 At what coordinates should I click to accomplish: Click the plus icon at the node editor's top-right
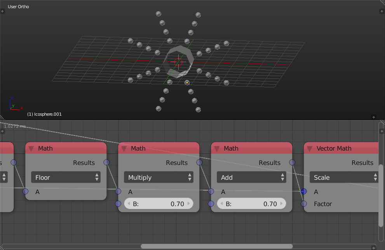click(382, 131)
